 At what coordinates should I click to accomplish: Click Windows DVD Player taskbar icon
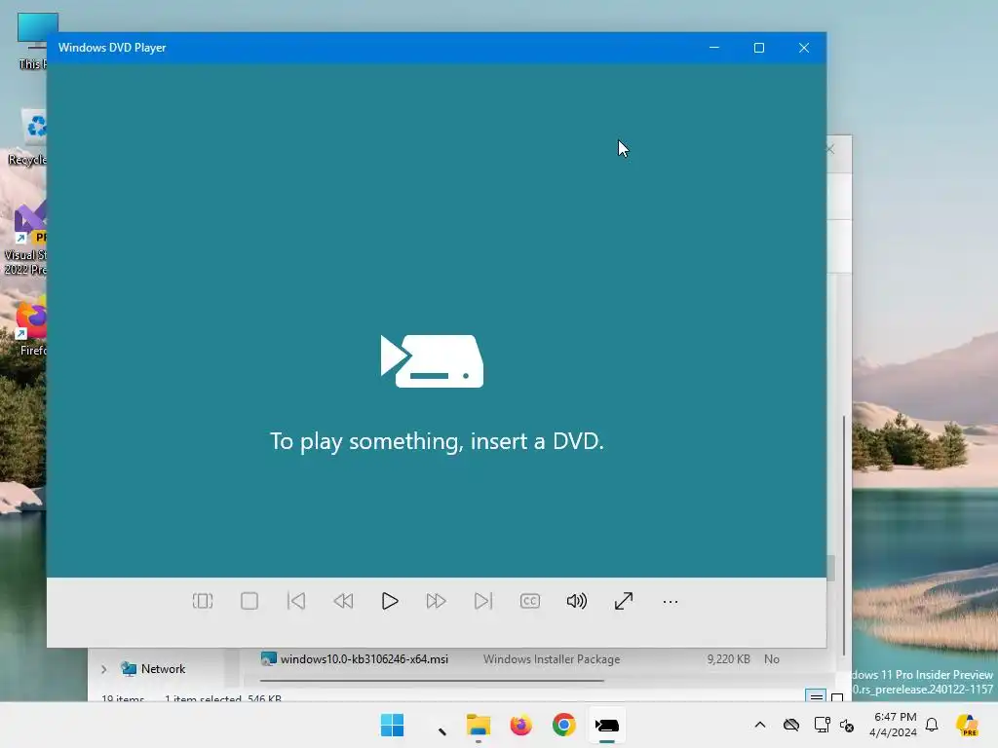point(606,725)
